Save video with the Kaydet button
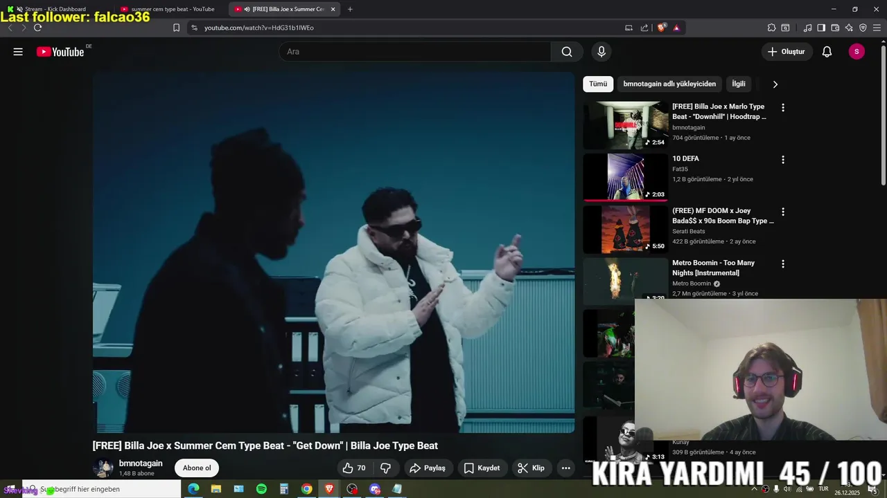Viewport: 887px width, 498px height. click(482, 468)
